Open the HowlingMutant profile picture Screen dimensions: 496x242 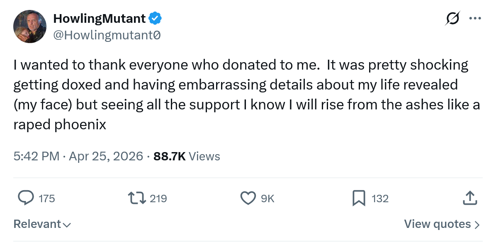point(30,27)
